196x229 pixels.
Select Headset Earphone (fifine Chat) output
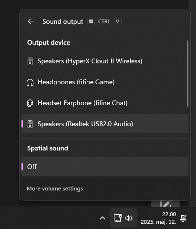tap(105, 103)
